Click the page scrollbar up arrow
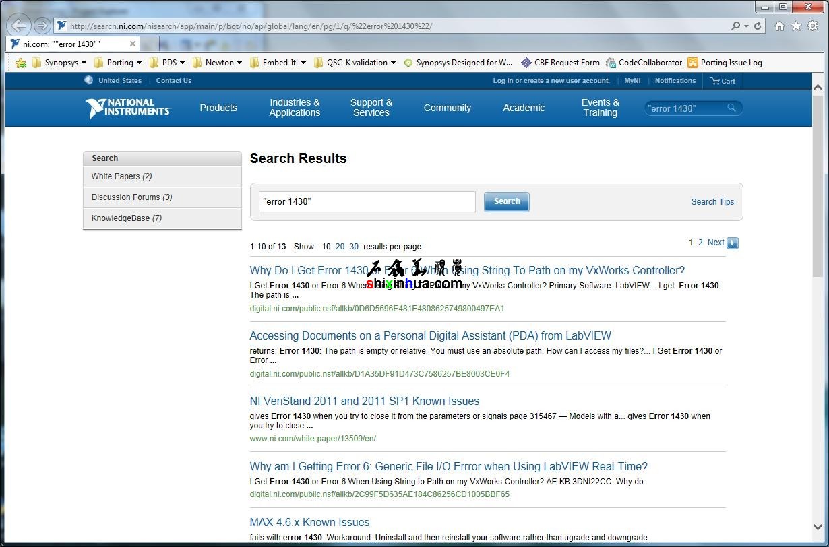 click(818, 88)
